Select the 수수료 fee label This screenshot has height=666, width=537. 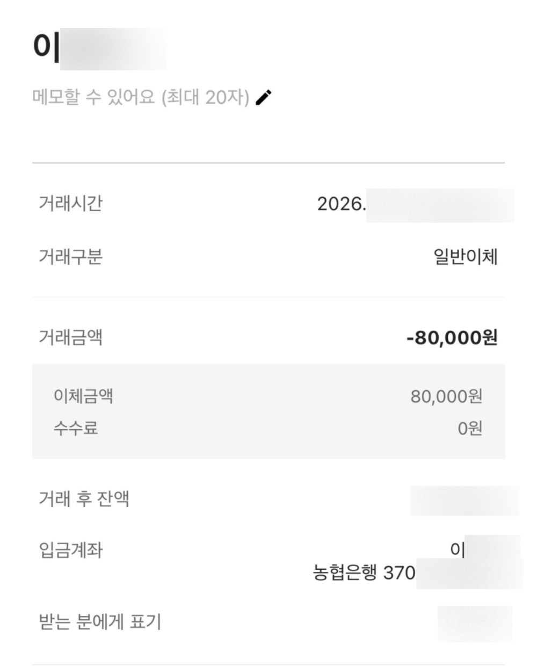76,428
